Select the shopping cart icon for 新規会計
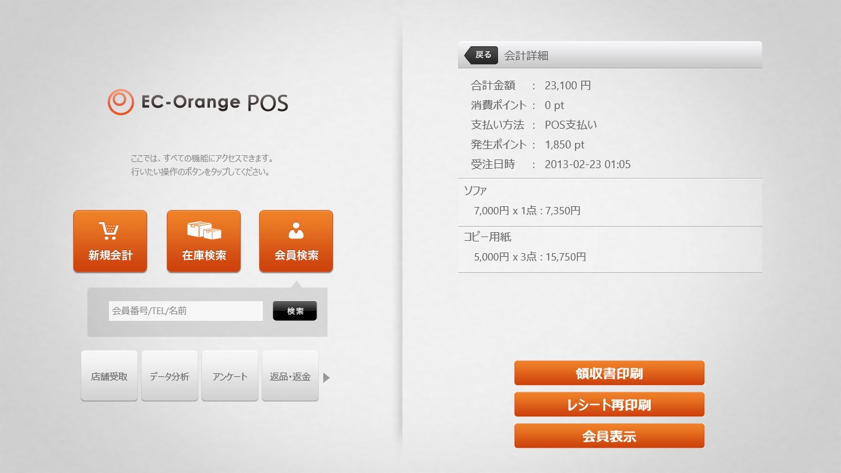This screenshot has height=473, width=841. [110, 231]
